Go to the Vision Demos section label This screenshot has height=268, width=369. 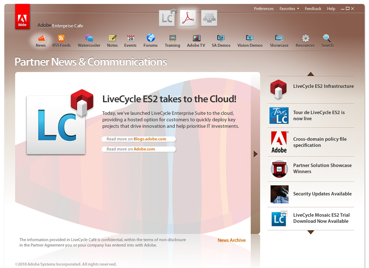[x=250, y=45]
